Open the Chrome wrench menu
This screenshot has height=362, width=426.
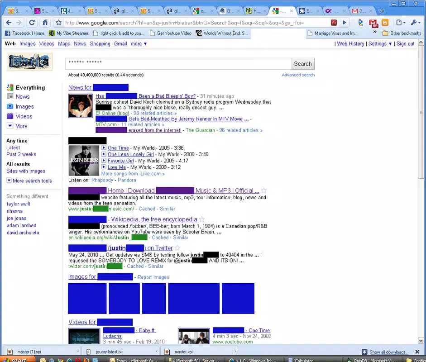(x=416, y=23)
